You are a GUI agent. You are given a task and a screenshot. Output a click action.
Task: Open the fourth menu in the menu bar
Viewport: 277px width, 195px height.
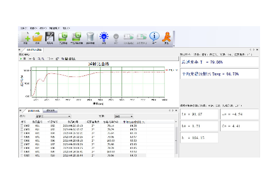tap(54, 28)
